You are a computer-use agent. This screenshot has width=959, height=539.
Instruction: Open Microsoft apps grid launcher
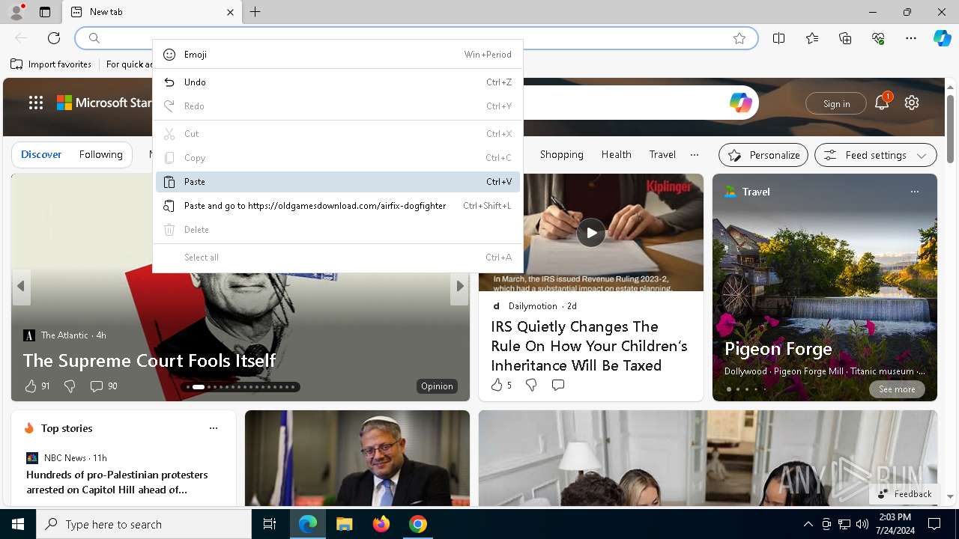coord(36,103)
